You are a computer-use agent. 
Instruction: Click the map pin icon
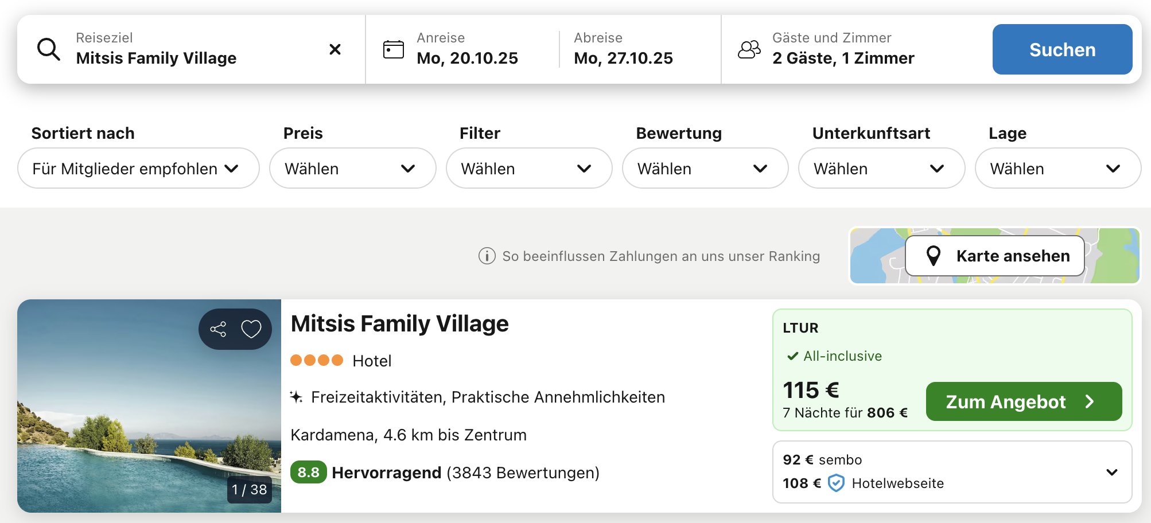point(934,256)
